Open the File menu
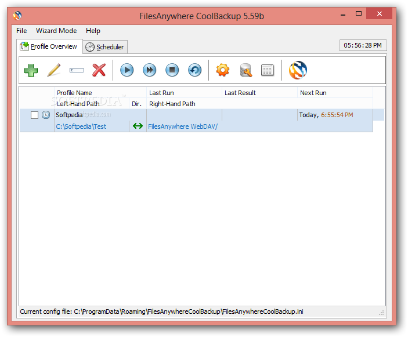408x337 pixels. click(x=21, y=31)
